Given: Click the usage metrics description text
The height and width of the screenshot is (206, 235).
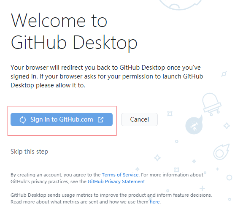Looking at the screenshot, I should 111,198.
